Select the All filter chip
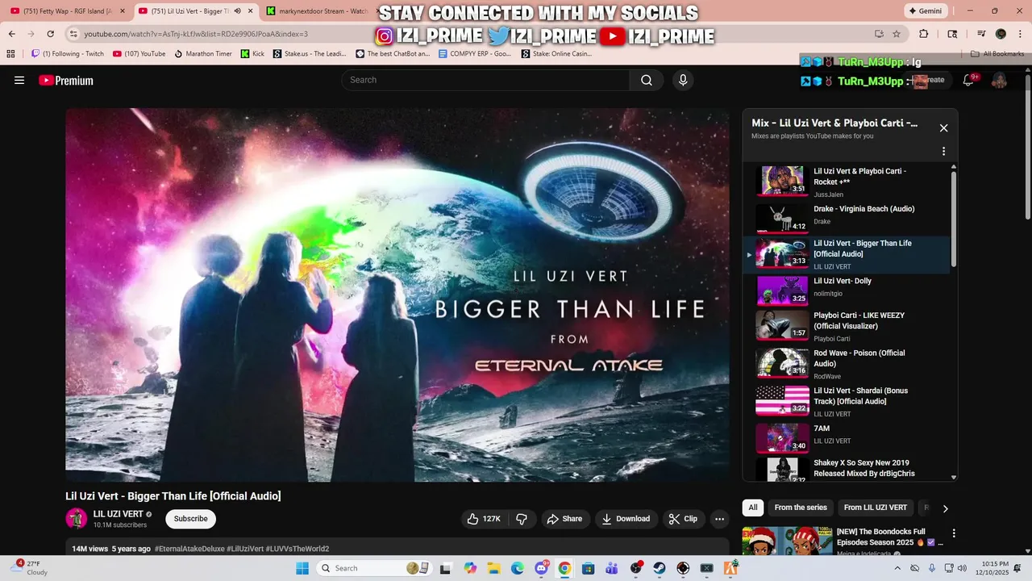 pyautogui.click(x=753, y=508)
